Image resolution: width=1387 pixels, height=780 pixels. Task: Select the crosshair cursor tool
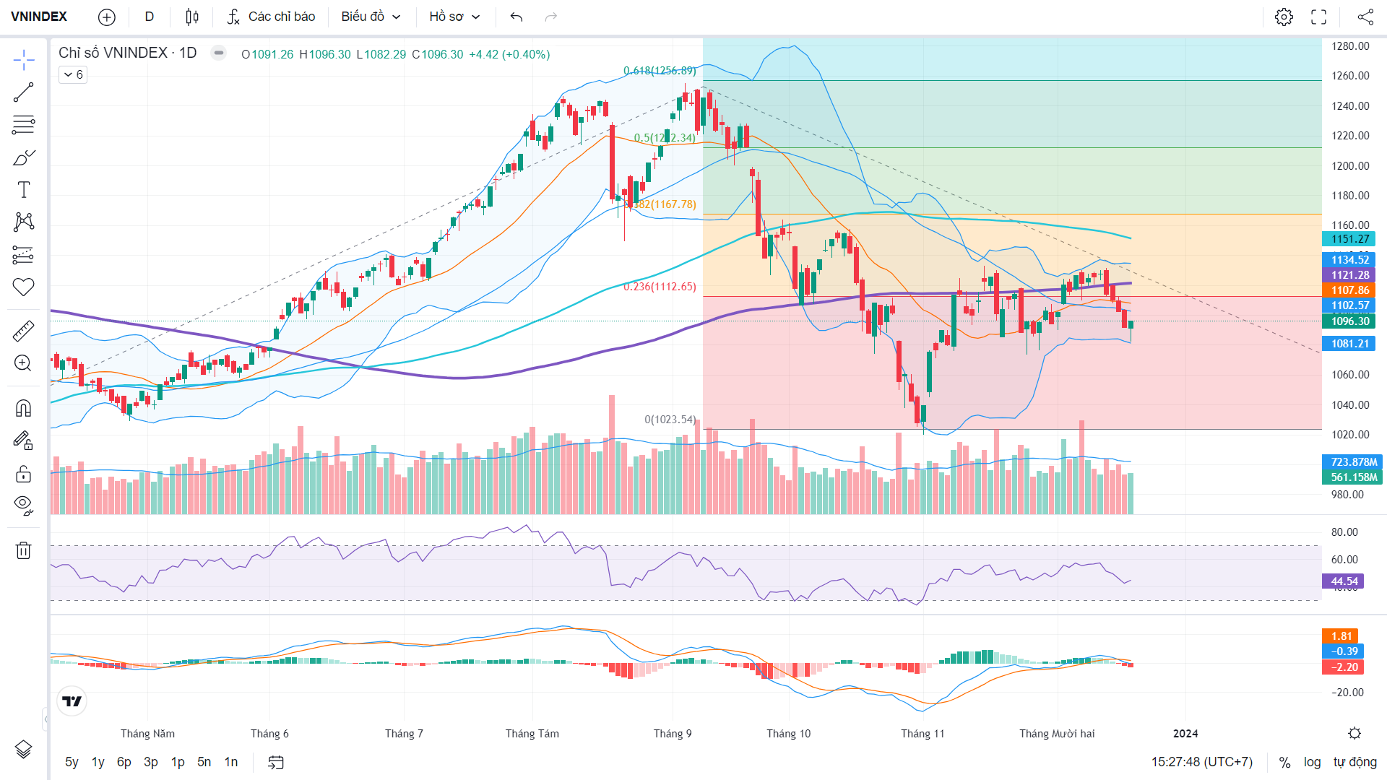click(23, 60)
